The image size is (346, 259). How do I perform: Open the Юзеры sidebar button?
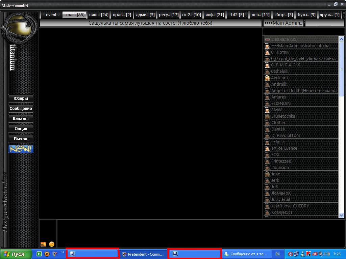tap(21, 98)
